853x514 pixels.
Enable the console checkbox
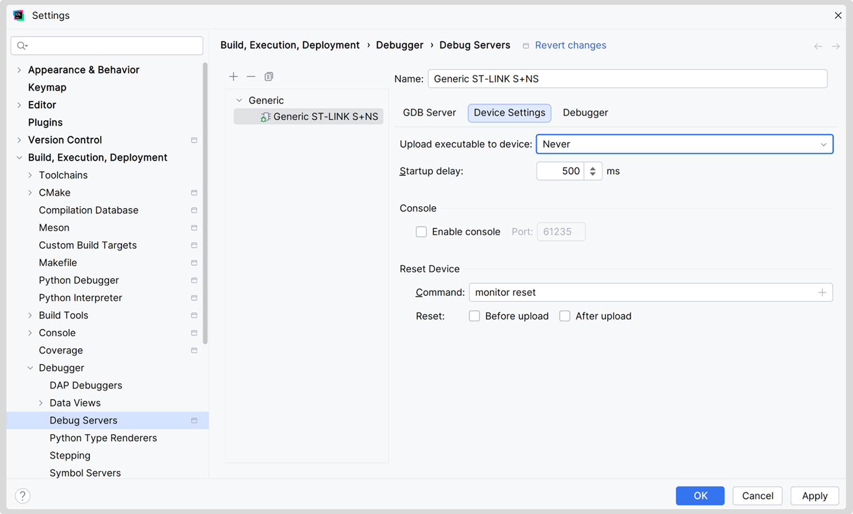[x=421, y=232]
